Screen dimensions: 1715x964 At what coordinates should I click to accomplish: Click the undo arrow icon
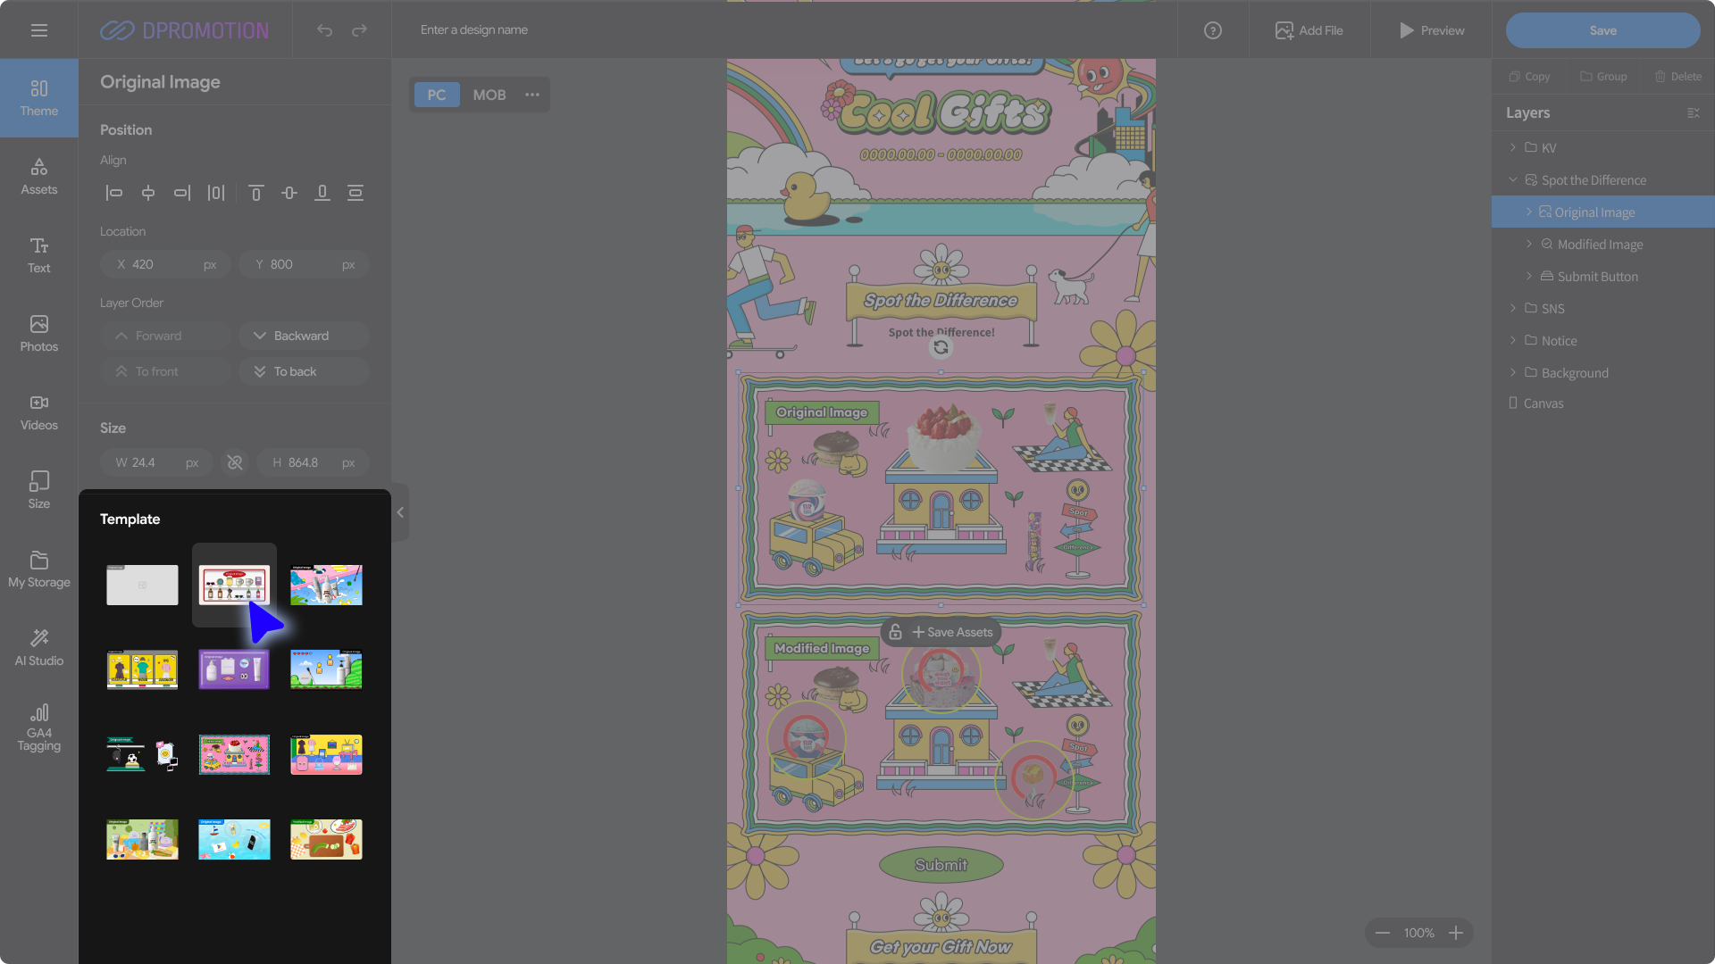coord(324,30)
